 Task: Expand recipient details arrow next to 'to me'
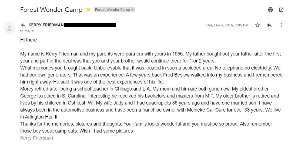pos(33,31)
